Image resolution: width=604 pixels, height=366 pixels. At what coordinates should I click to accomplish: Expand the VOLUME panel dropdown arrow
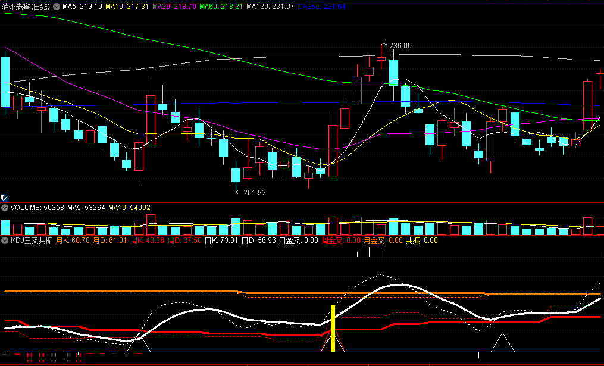coord(5,208)
